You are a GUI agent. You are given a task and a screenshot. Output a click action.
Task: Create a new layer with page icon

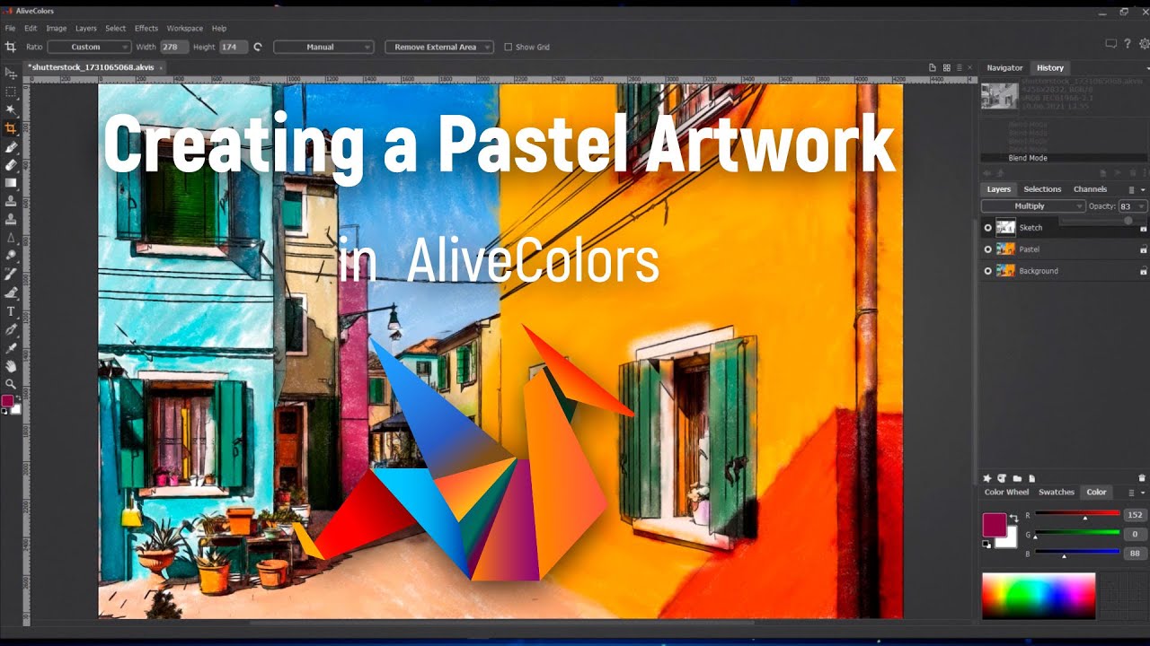[1032, 478]
